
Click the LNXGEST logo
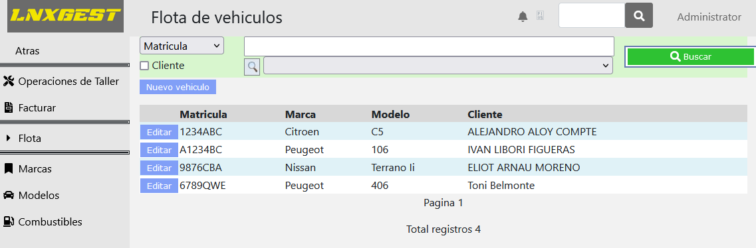point(65,17)
